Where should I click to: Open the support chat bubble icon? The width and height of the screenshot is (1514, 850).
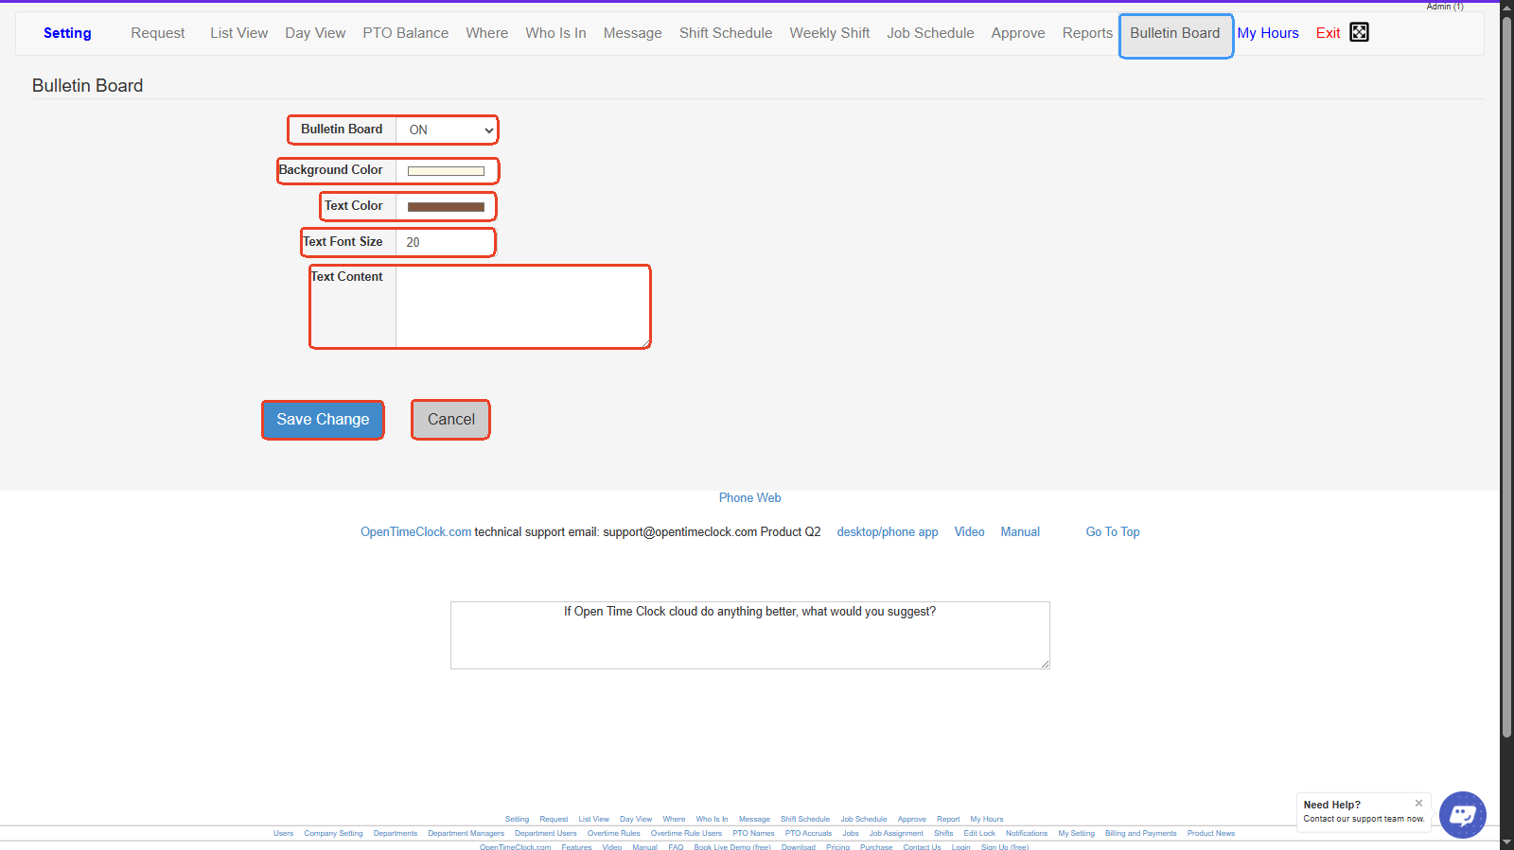coord(1462,814)
